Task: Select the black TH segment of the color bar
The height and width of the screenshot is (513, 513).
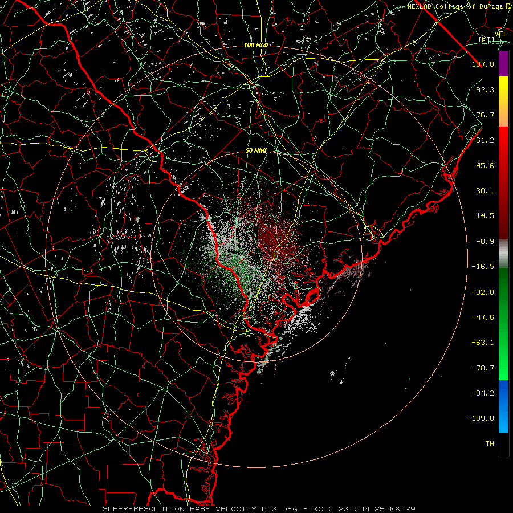Action: point(503,444)
